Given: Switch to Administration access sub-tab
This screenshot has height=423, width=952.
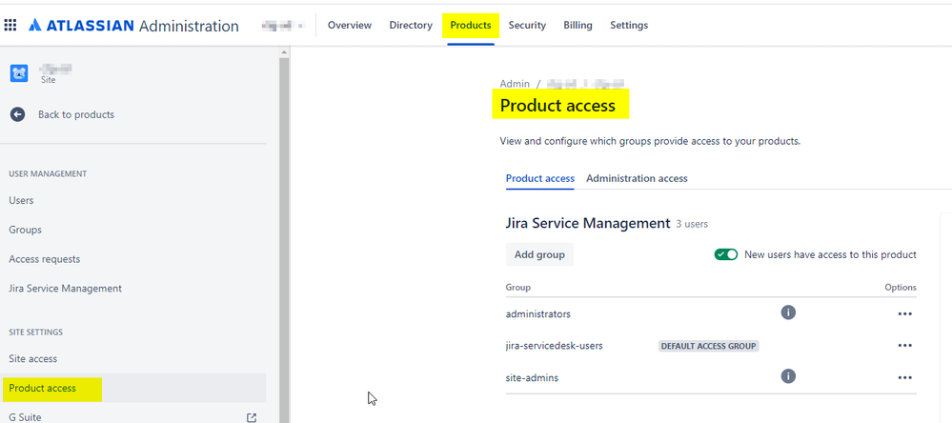Looking at the screenshot, I should tap(637, 178).
